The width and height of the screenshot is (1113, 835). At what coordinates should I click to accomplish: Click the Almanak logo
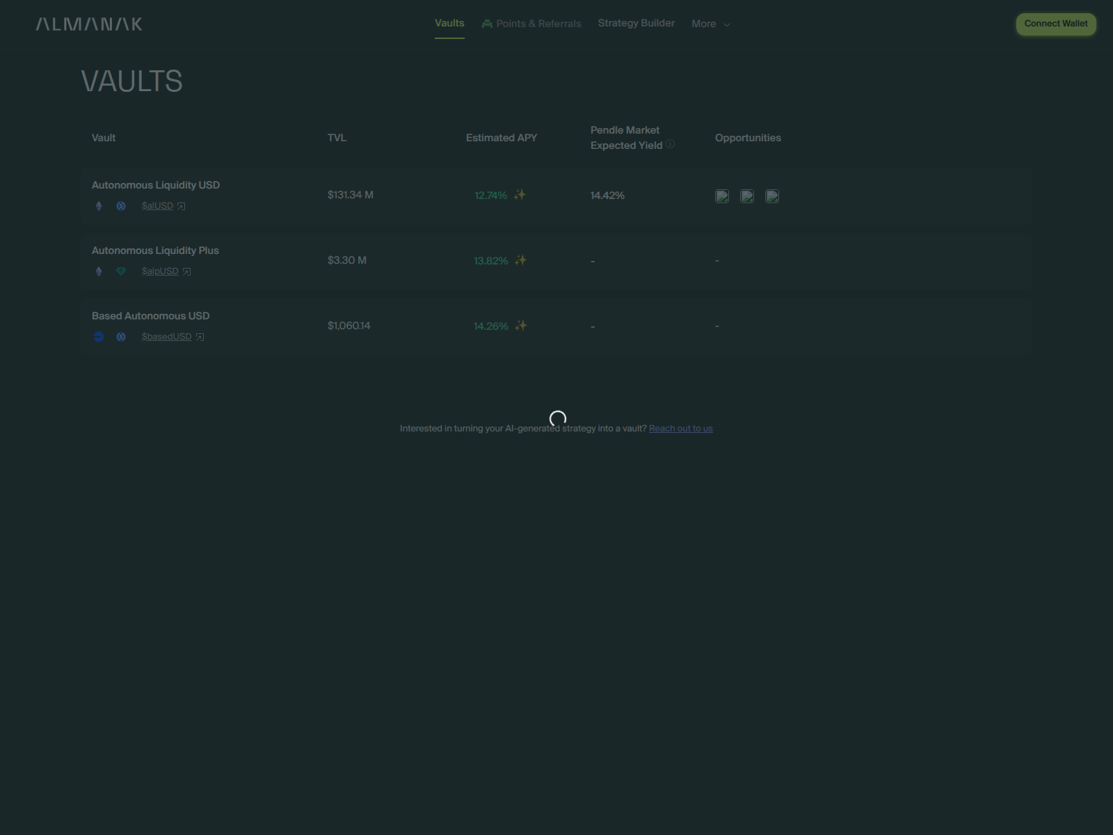click(x=89, y=24)
